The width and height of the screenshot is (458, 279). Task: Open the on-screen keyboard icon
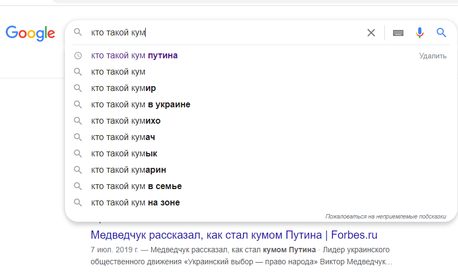[398, 33]
